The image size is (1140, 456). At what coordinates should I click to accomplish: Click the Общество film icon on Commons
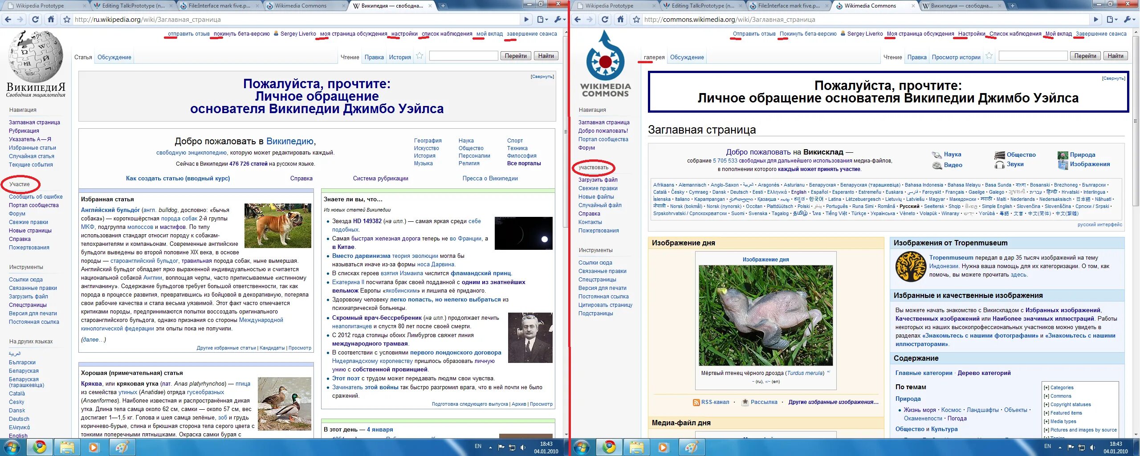tap(1000, 155)
